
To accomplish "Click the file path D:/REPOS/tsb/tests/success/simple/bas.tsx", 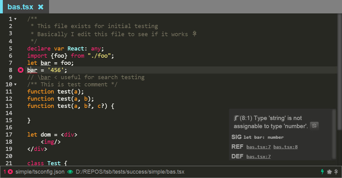I will coord(130,172).
